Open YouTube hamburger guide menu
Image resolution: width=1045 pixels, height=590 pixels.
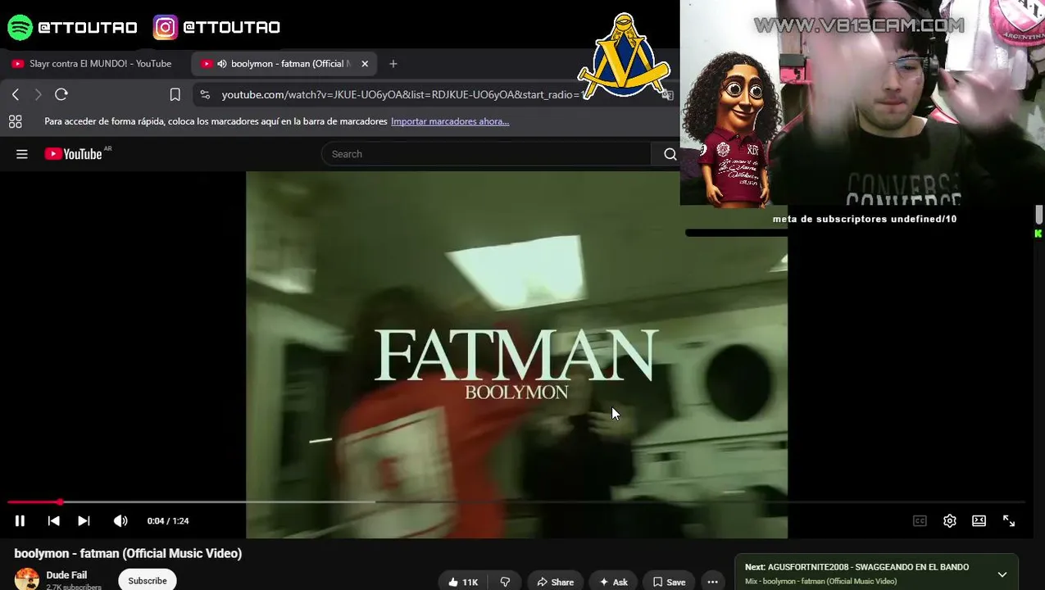[x=22, y=154]
